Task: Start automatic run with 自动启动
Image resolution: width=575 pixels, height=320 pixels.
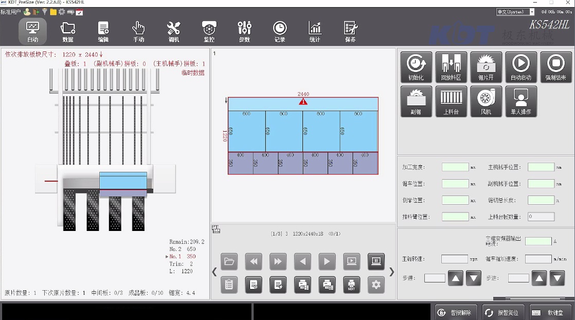Action: [521, 67]
